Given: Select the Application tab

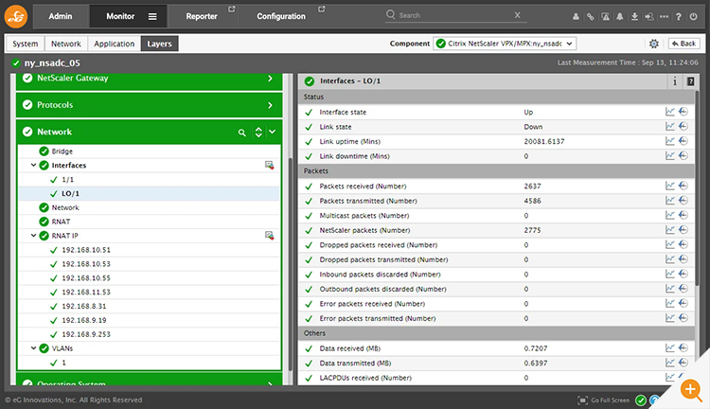Looking at the screenshot, I should point(115,44).
